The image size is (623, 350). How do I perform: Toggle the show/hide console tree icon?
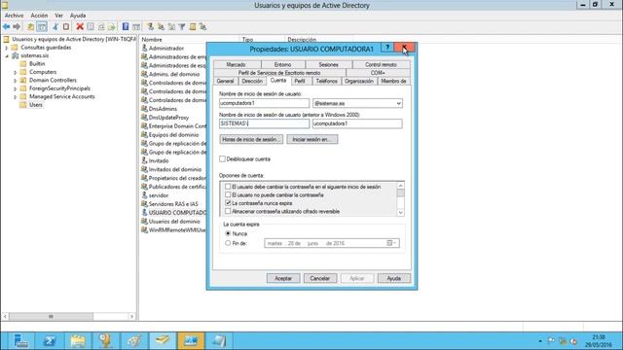pyautogui.click(x=41, y=26)
